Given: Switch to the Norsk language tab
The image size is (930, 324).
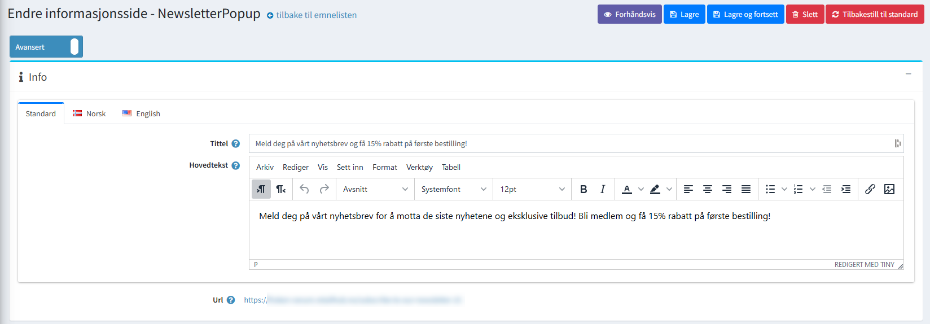Looking at the screenshot, I should pos(89,113).
